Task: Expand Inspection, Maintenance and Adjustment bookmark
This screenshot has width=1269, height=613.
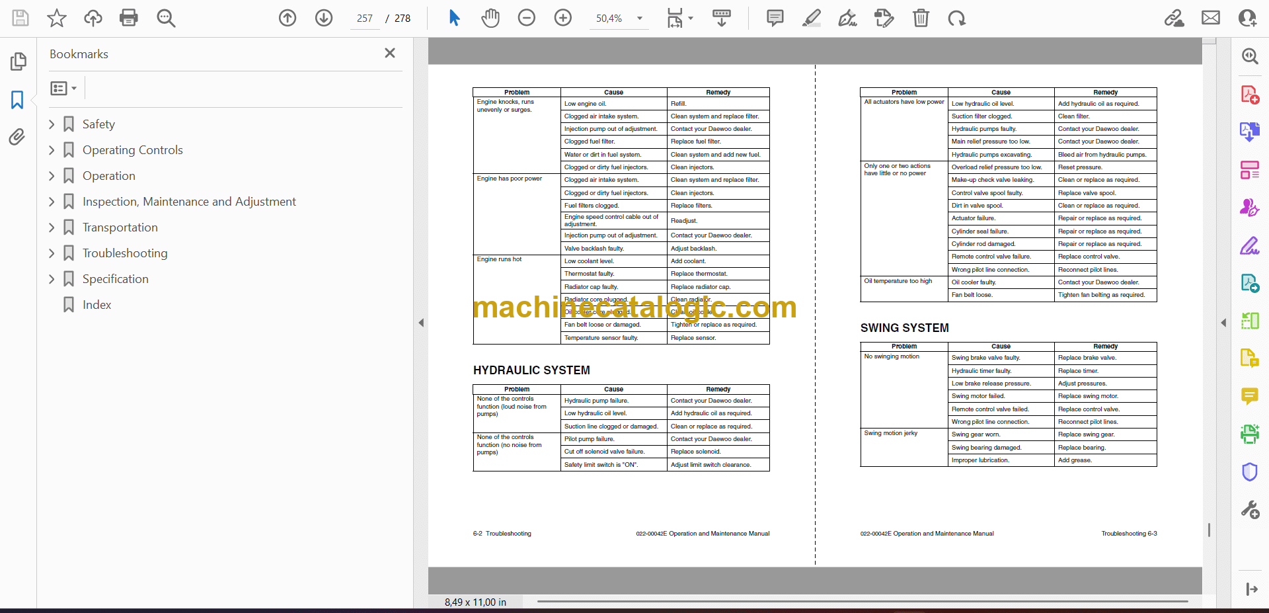Action: click(52, 202)
